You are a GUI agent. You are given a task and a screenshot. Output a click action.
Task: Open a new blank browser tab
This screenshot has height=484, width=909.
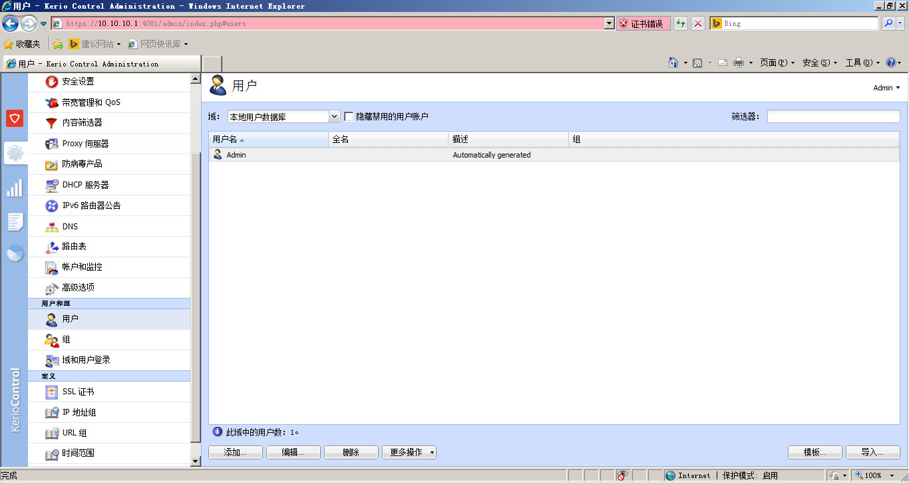(212, 64)
